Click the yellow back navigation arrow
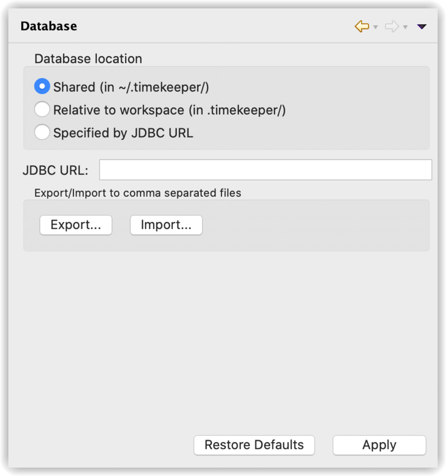 pos(362,26)
